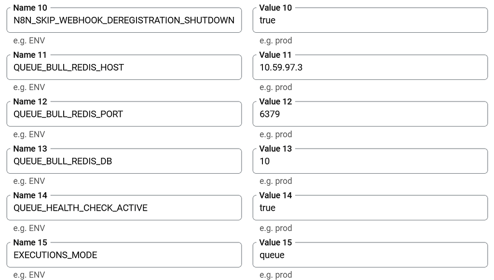Click the e.g. prod hint under Value 15
This screenshot has height=280, width=494.
(275, 275)
